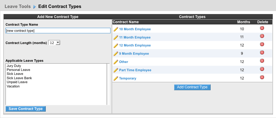276x118 pixels.
Task: Click pencil edit icon for 9 Month Employee
Action: 116,54
